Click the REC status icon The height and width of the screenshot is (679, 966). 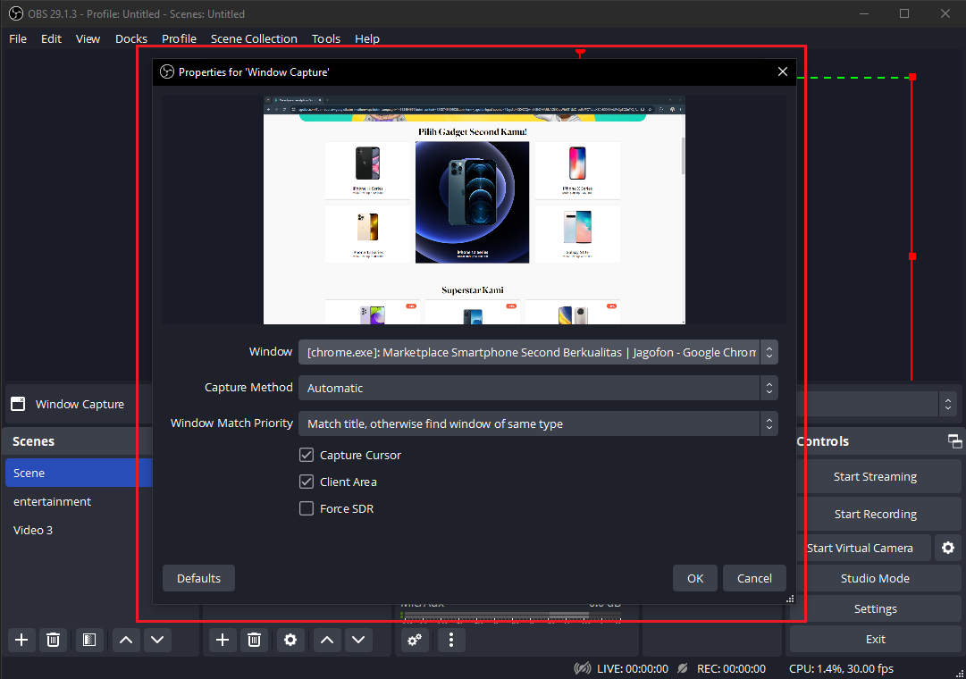click(683, 668)
